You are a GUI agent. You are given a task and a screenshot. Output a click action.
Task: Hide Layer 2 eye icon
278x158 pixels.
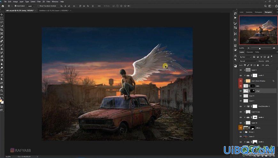pos(241,137)
